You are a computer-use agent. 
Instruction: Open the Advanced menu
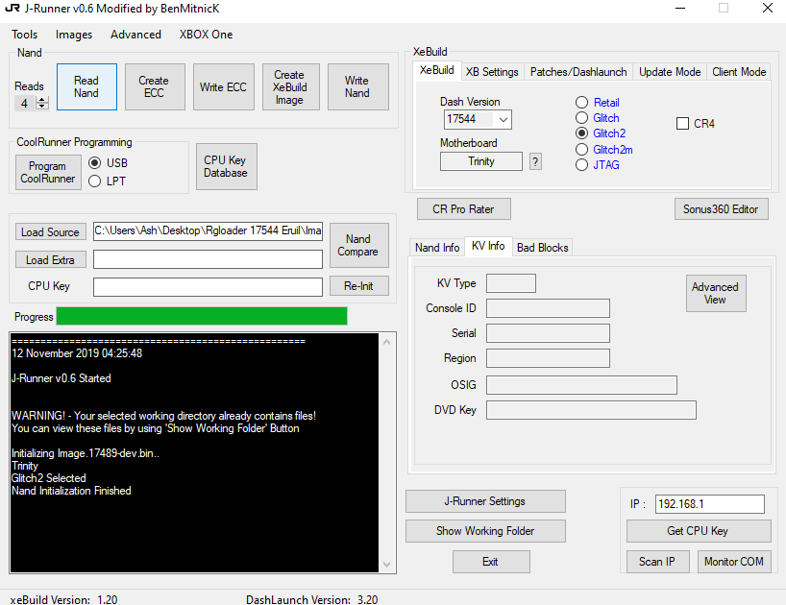tap(135, 35)
